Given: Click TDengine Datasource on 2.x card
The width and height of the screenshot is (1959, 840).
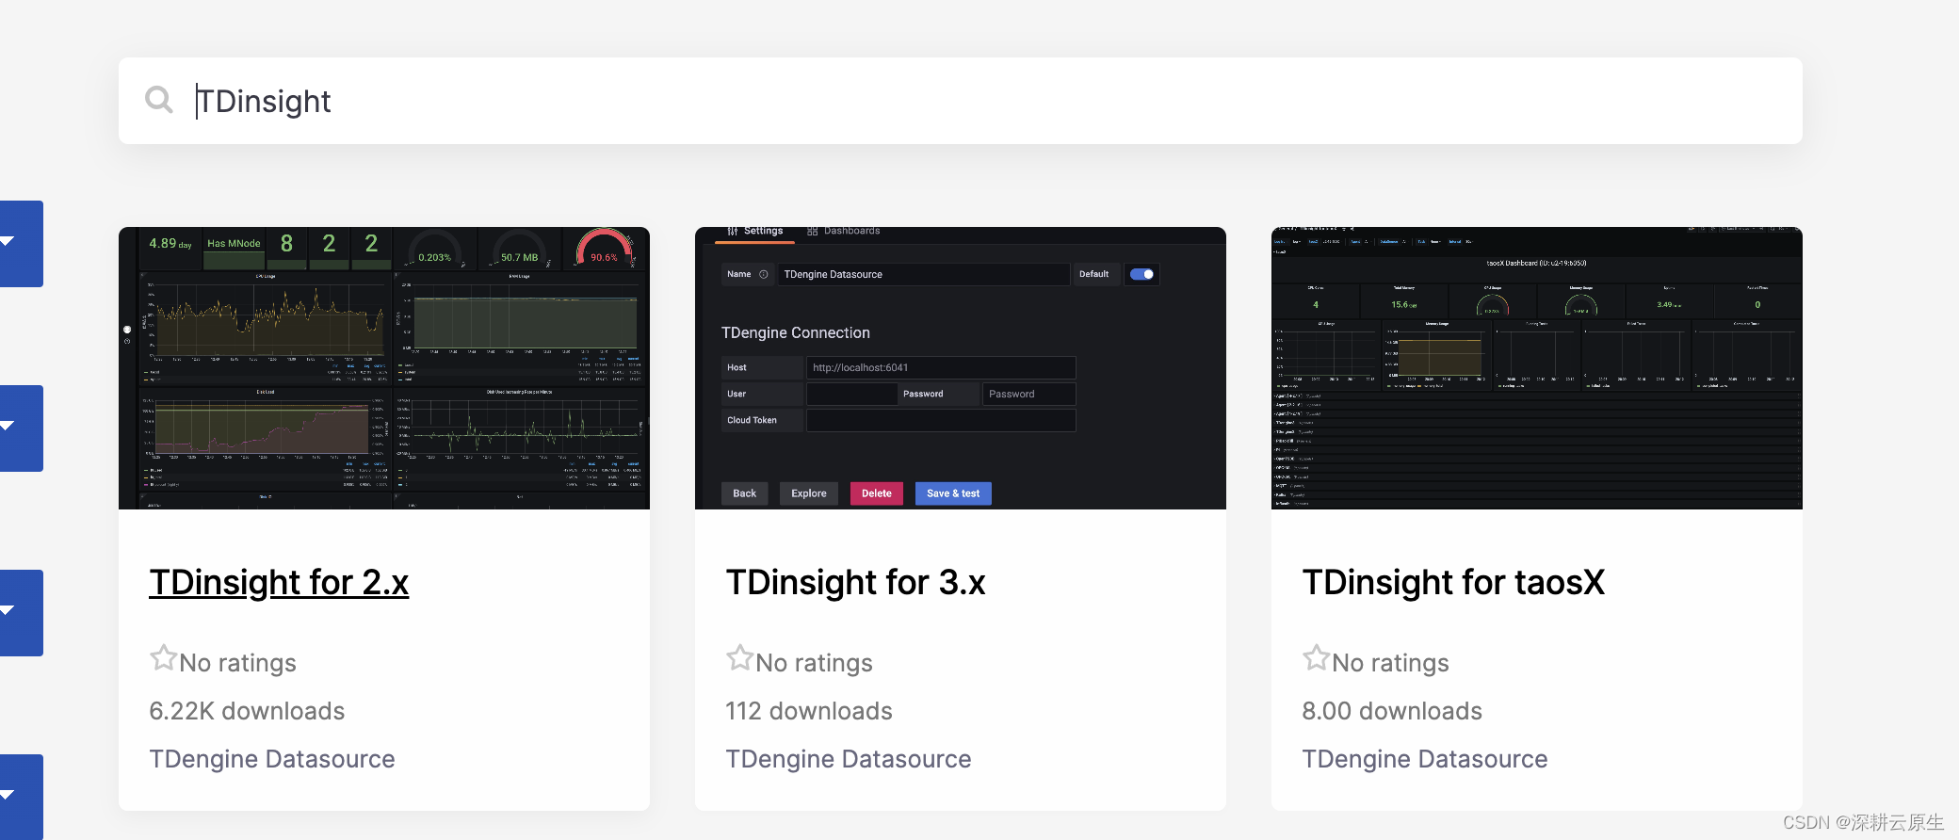Looking at the screenshot, I should pyautogui.click(x=272, y=759).
